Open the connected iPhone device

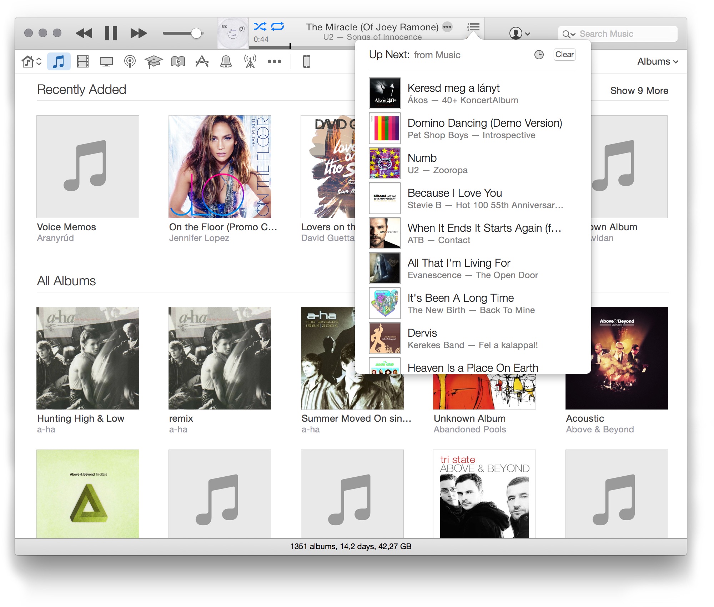click(307, 61)
